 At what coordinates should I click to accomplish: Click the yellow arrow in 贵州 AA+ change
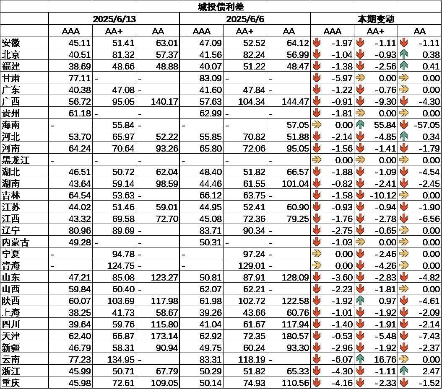(360, 113)
